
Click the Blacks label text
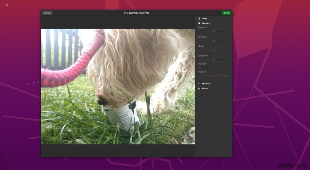(201, 46)
